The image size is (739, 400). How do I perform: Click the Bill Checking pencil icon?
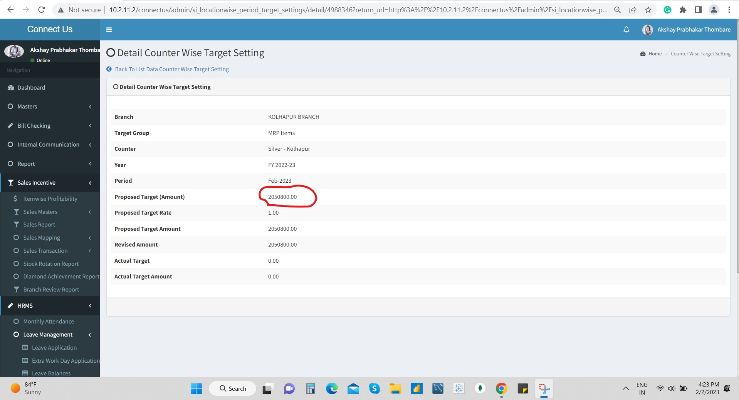pyautogui.click(x=10, y=126)
